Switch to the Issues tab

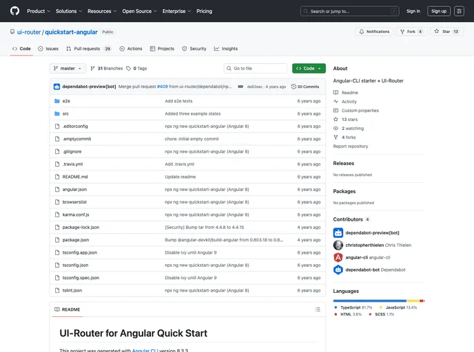[x=48, y=49]
